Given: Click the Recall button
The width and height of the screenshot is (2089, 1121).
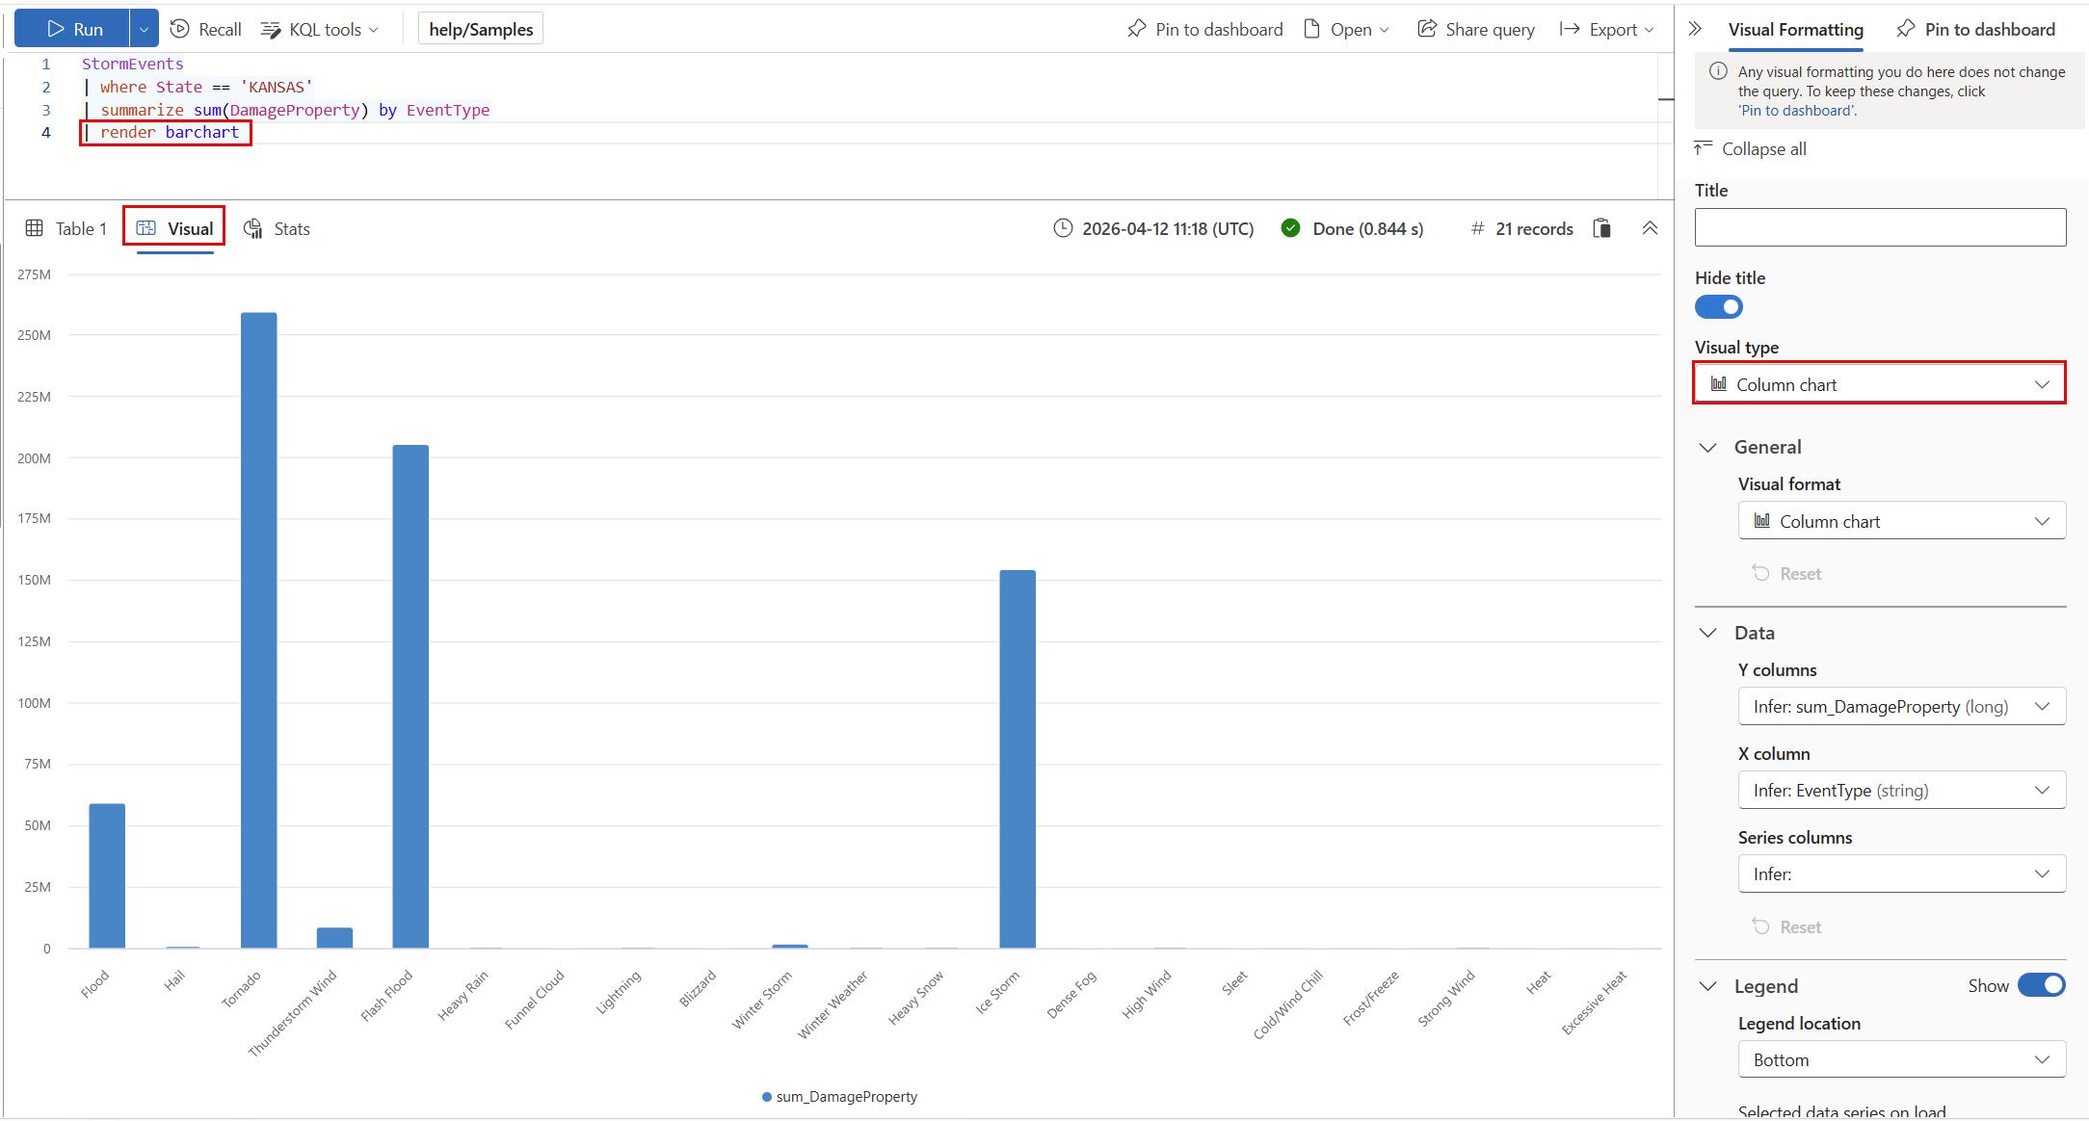Looking at the screenshot, I should tap(205, 29).
